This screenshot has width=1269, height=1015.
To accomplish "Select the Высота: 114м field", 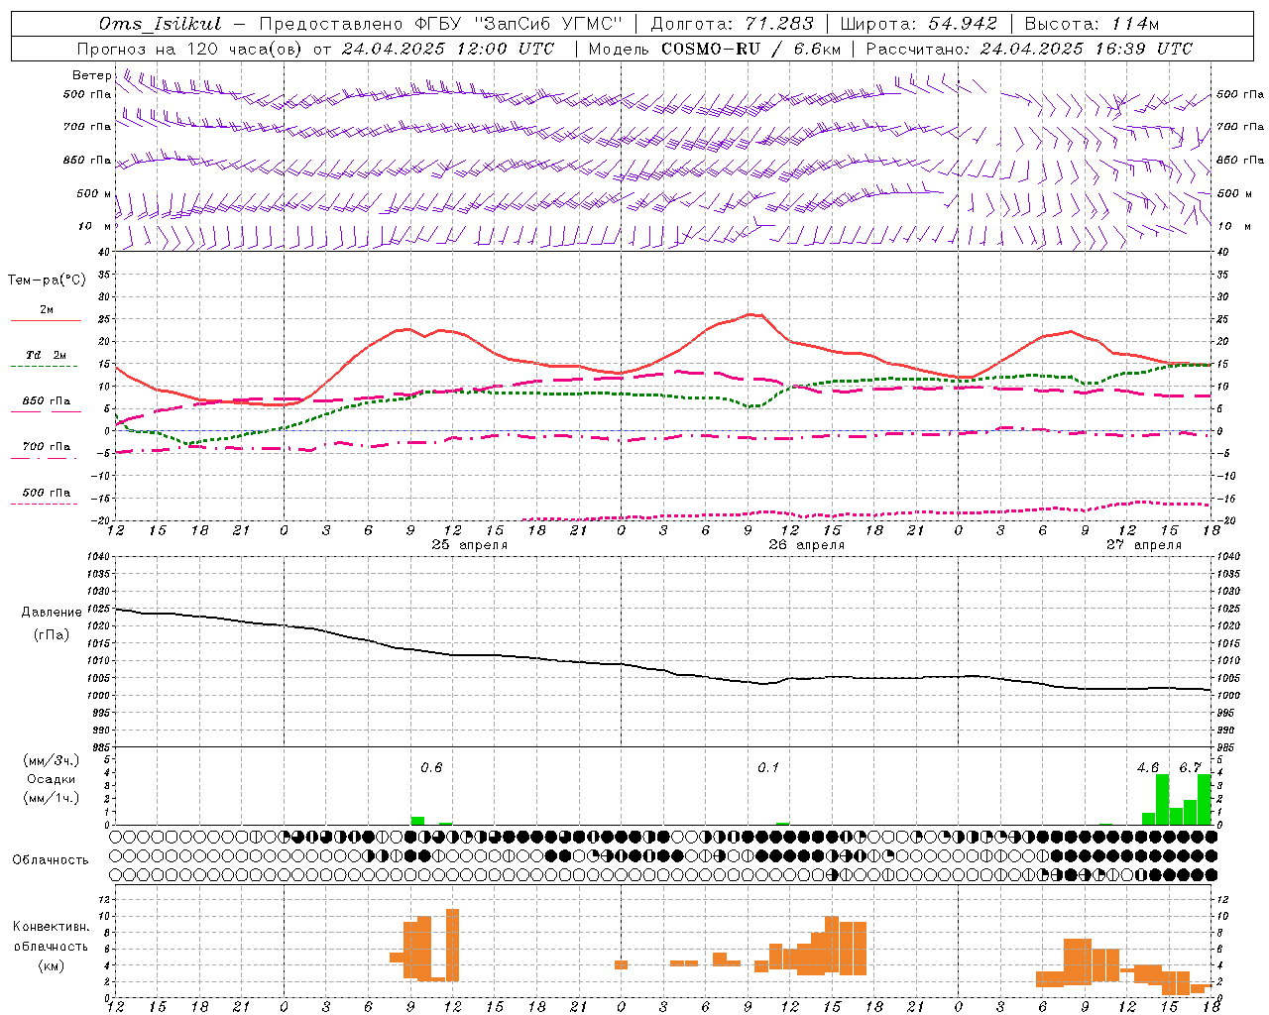I will click(x=1091, y=24).
